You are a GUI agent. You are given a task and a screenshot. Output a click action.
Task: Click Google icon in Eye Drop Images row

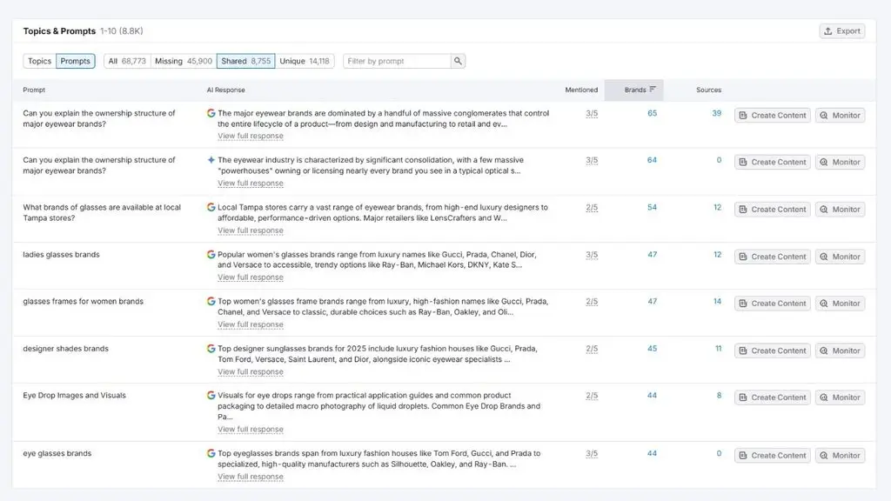point(211,396)
